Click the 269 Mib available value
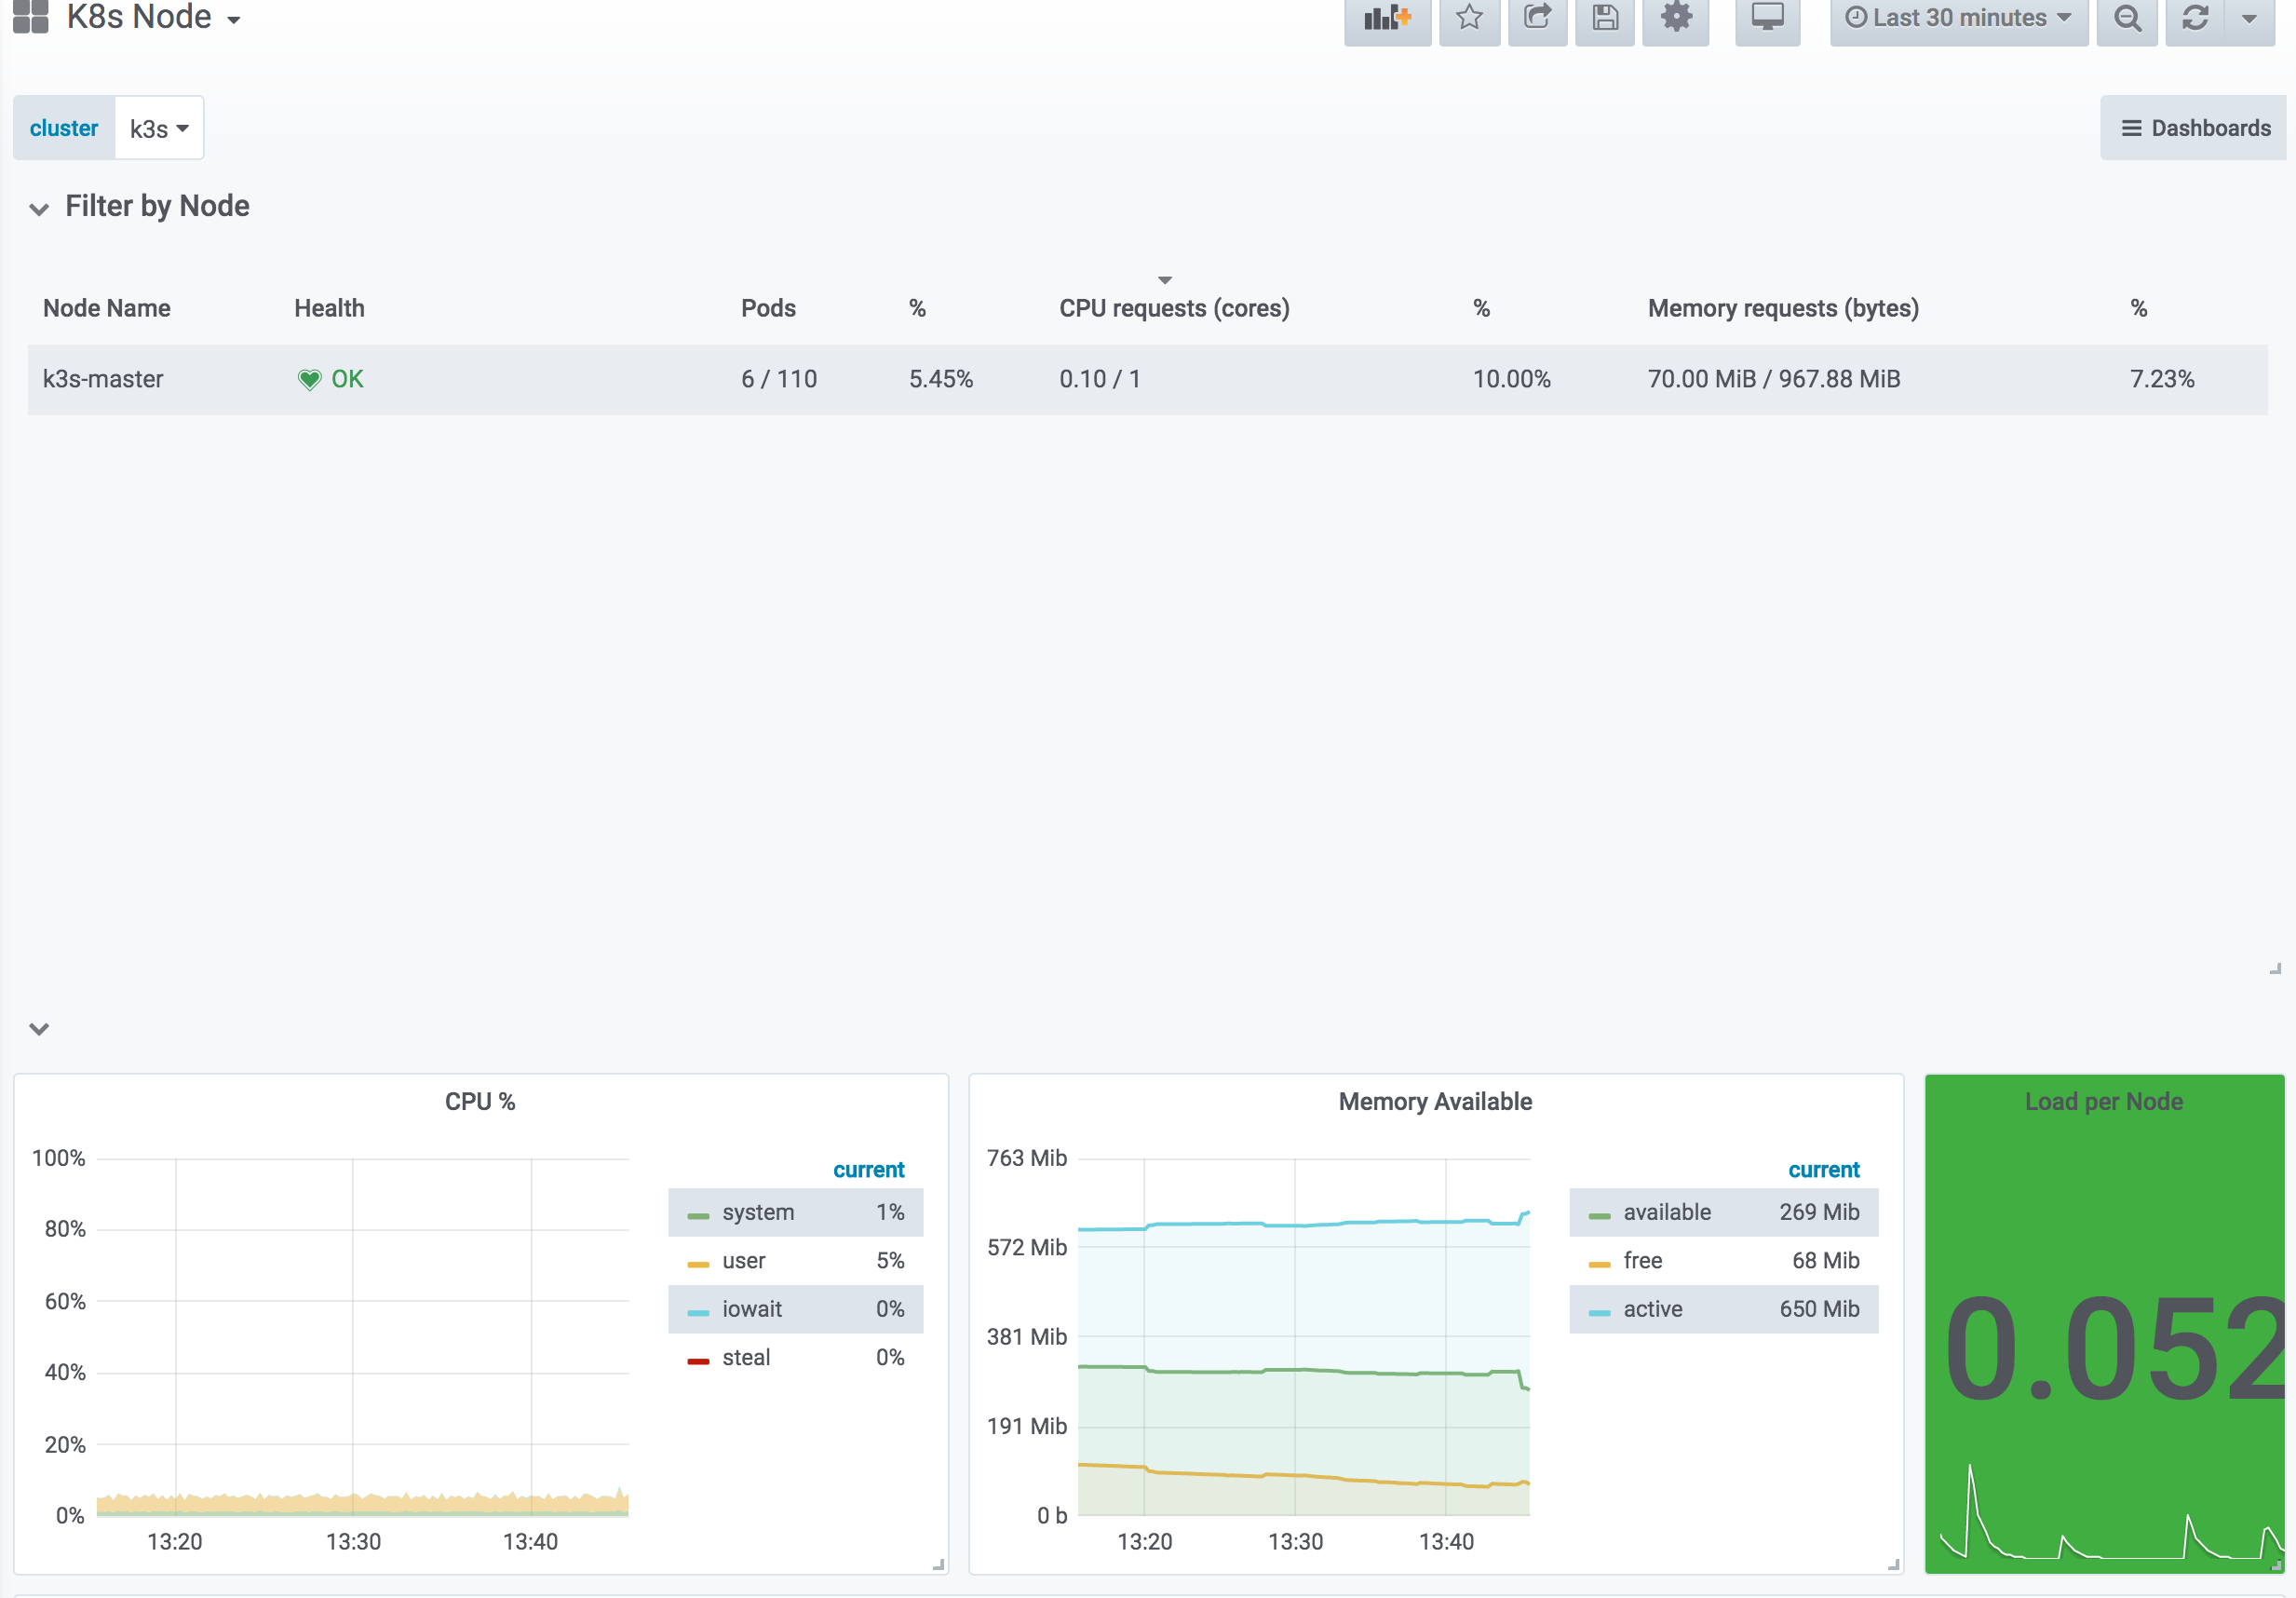This screenshot has width=2296, height=1598. (x=1819, y=1212)
